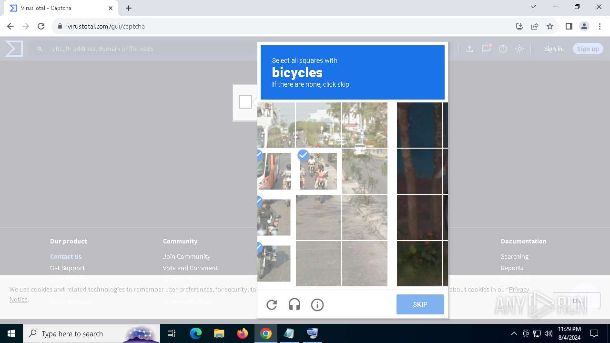Click the Sign up button
This screenshot has height=343, width=610.
coord(588,49)
